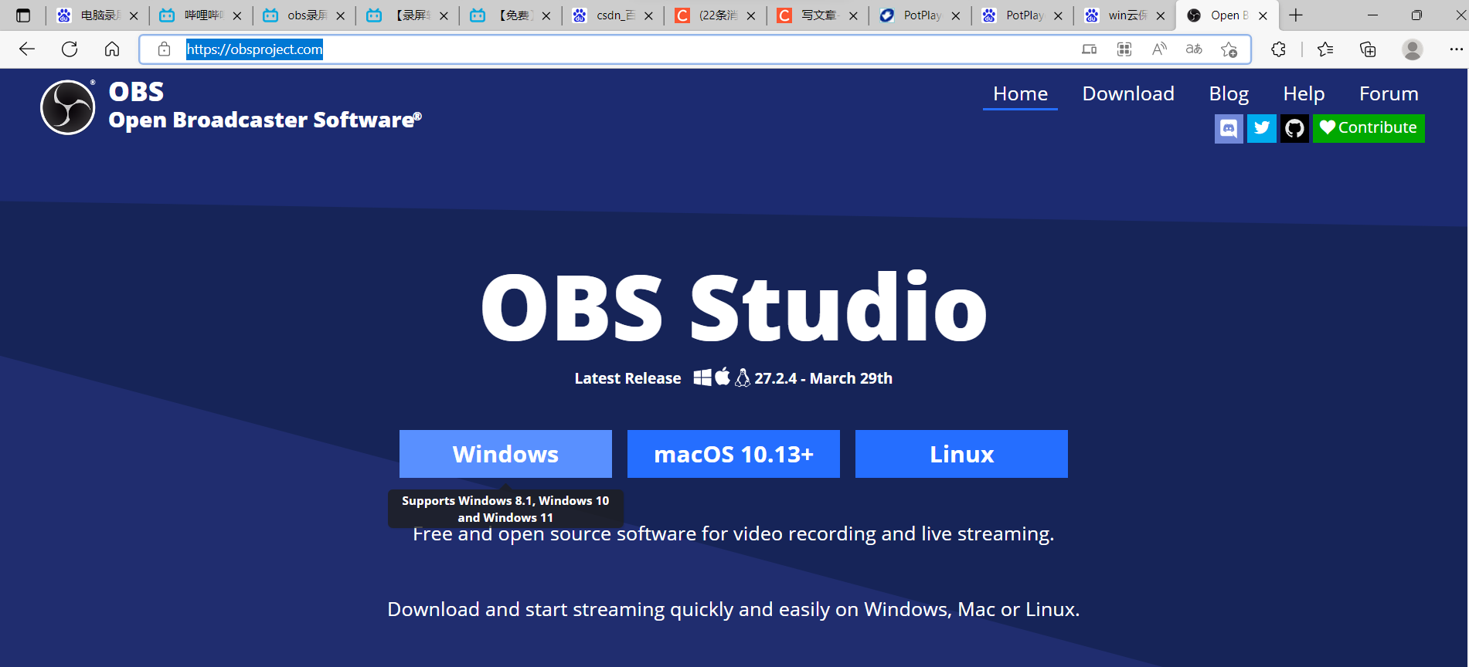Open browser Extensions puzzle icon
The width and height of the screenshot is (1469, 667).
click(x=1278, y=49)
